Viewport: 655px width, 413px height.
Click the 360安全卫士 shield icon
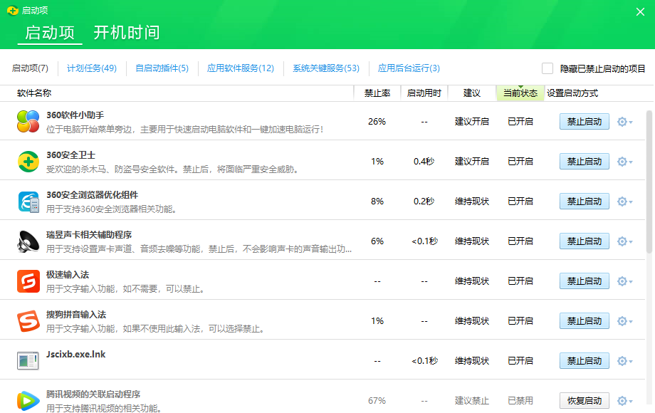click(28, 162)
